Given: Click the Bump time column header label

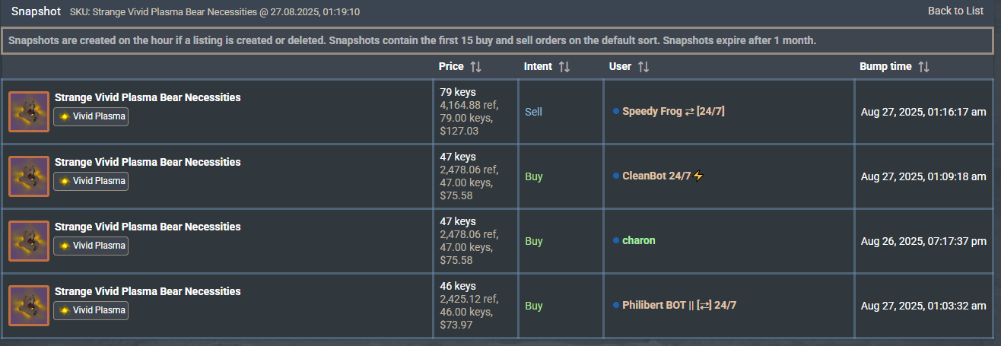Looking at the screenshot, I should pos(885,67).
